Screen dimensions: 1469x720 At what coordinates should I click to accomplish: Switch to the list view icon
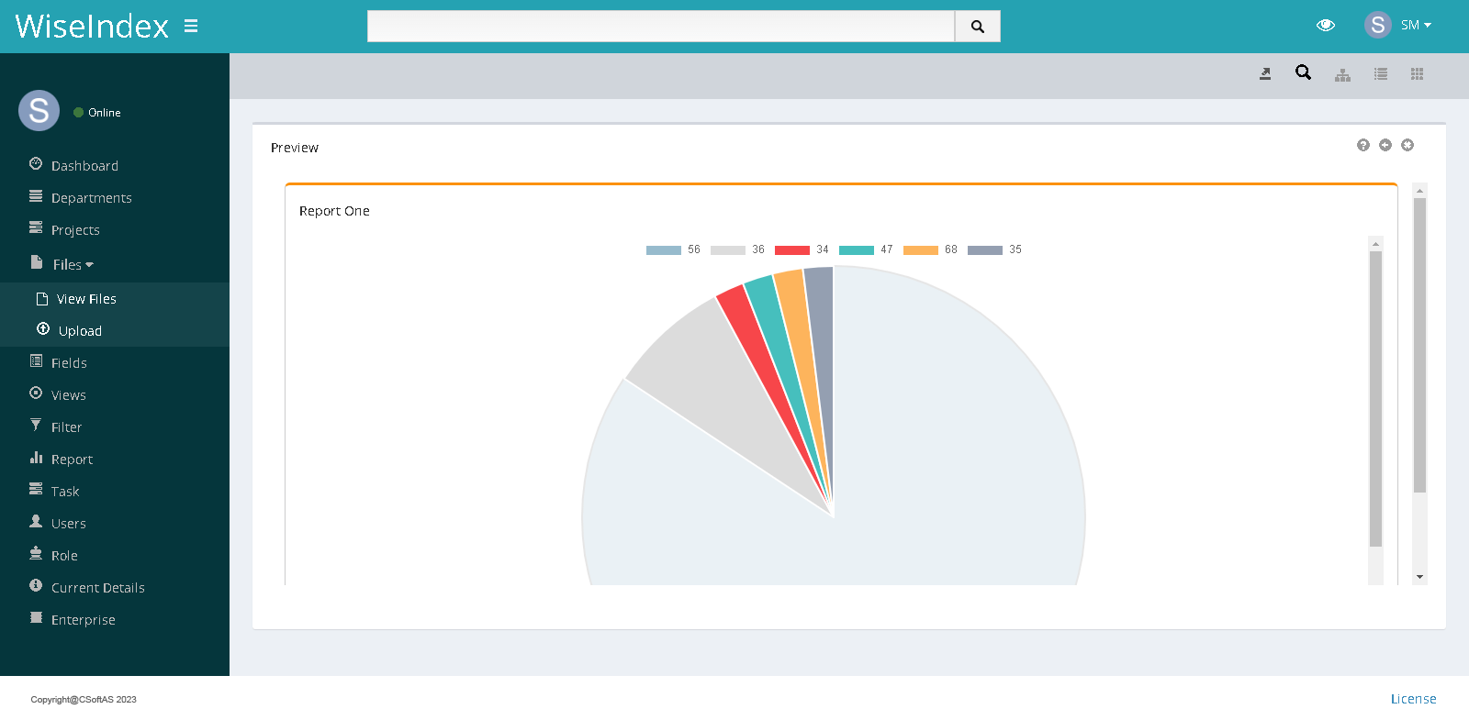1380,74
